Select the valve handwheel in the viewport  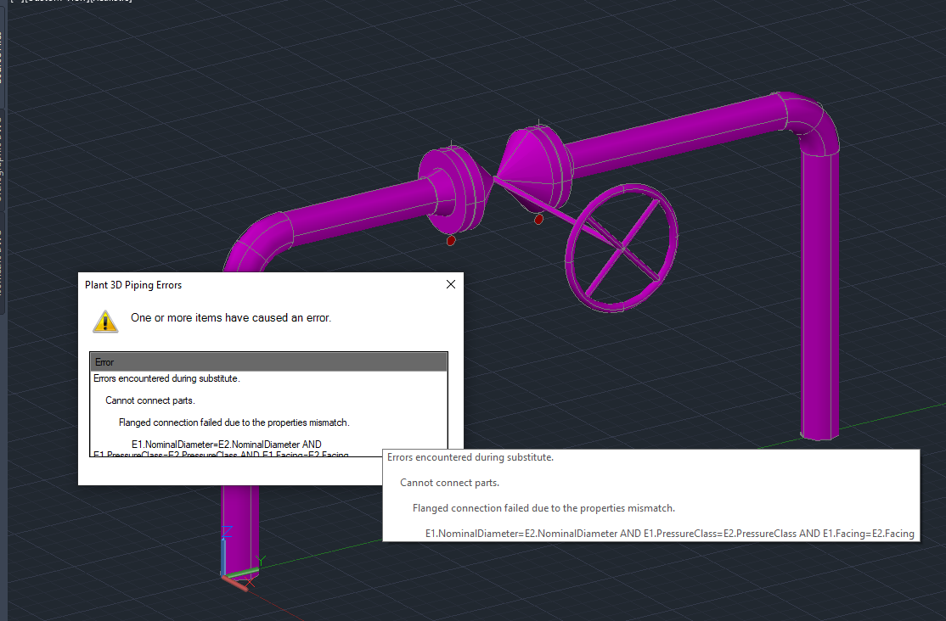(x=622, y=248)
